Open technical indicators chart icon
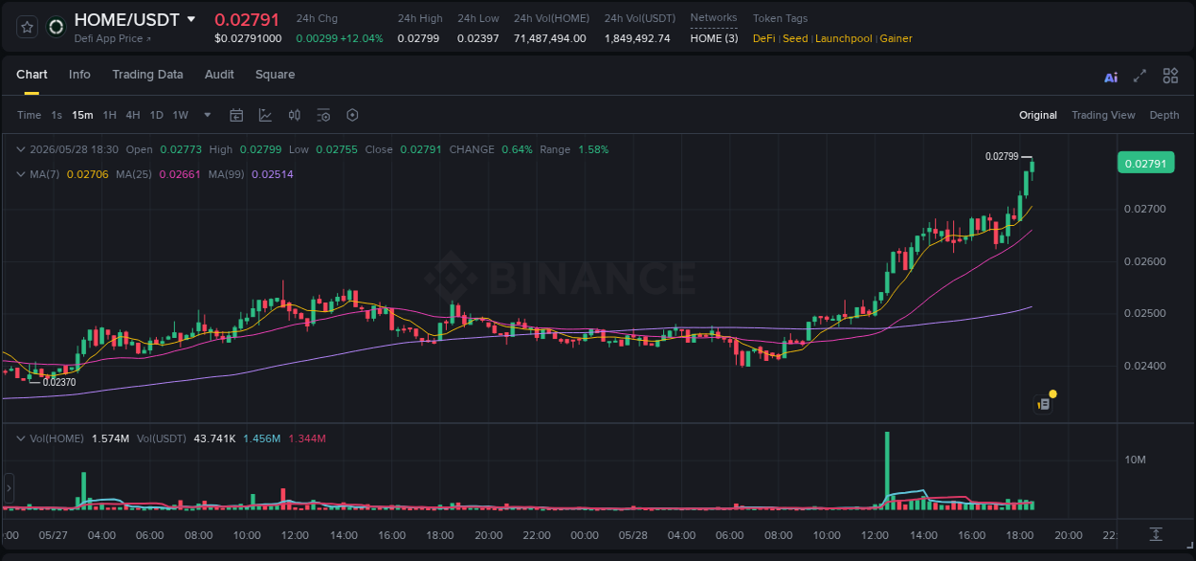The image size is (1196, 561). point(265,115)
